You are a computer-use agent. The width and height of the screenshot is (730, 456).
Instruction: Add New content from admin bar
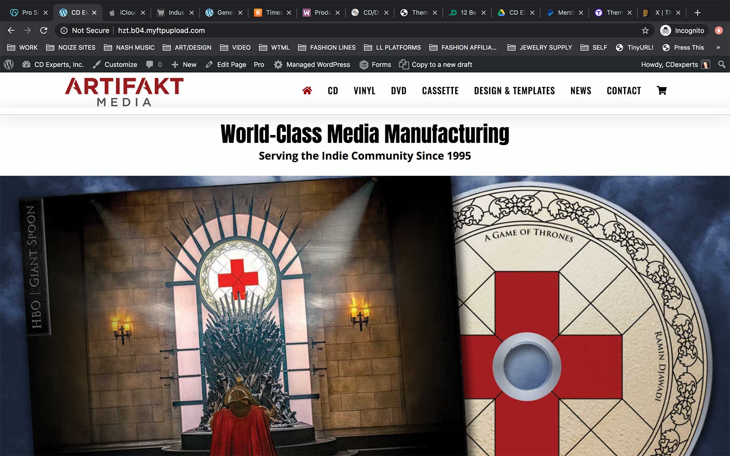[184, 65]
